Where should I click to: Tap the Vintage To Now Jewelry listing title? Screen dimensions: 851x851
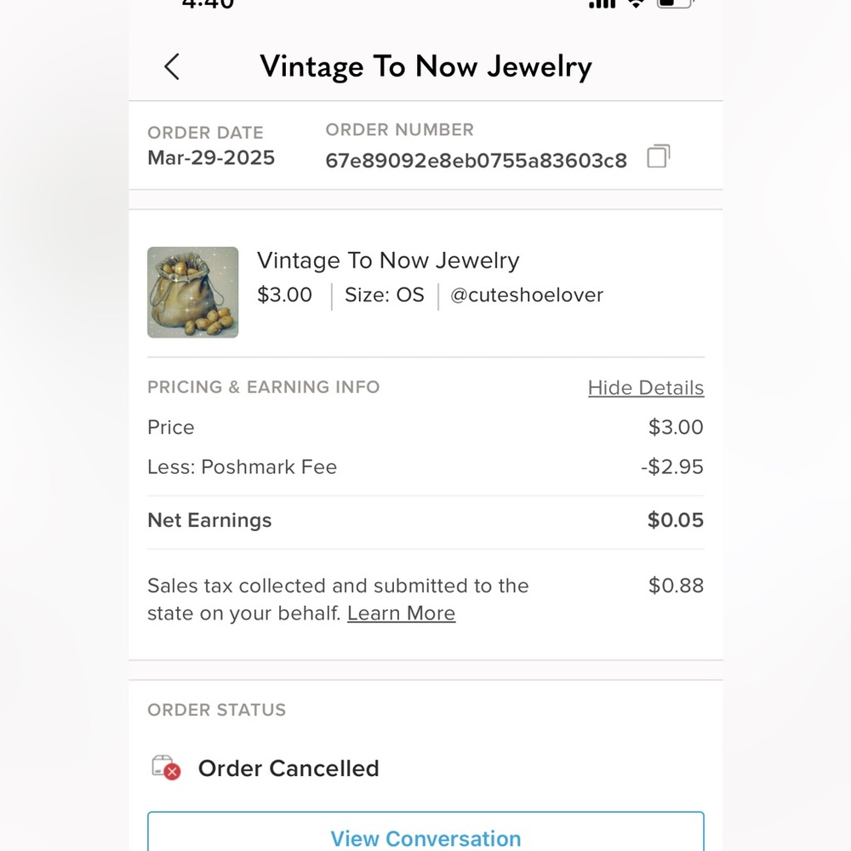[x=388, y=260]
